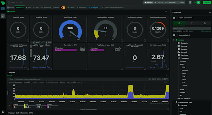Open the CPU section filter dropdown arrow
Image resolution: width=212 pixels, height=115 pixels.
[166, 75]
